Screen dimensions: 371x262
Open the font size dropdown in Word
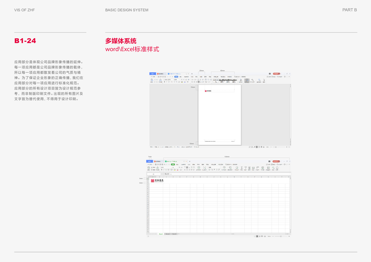(180, 79)
